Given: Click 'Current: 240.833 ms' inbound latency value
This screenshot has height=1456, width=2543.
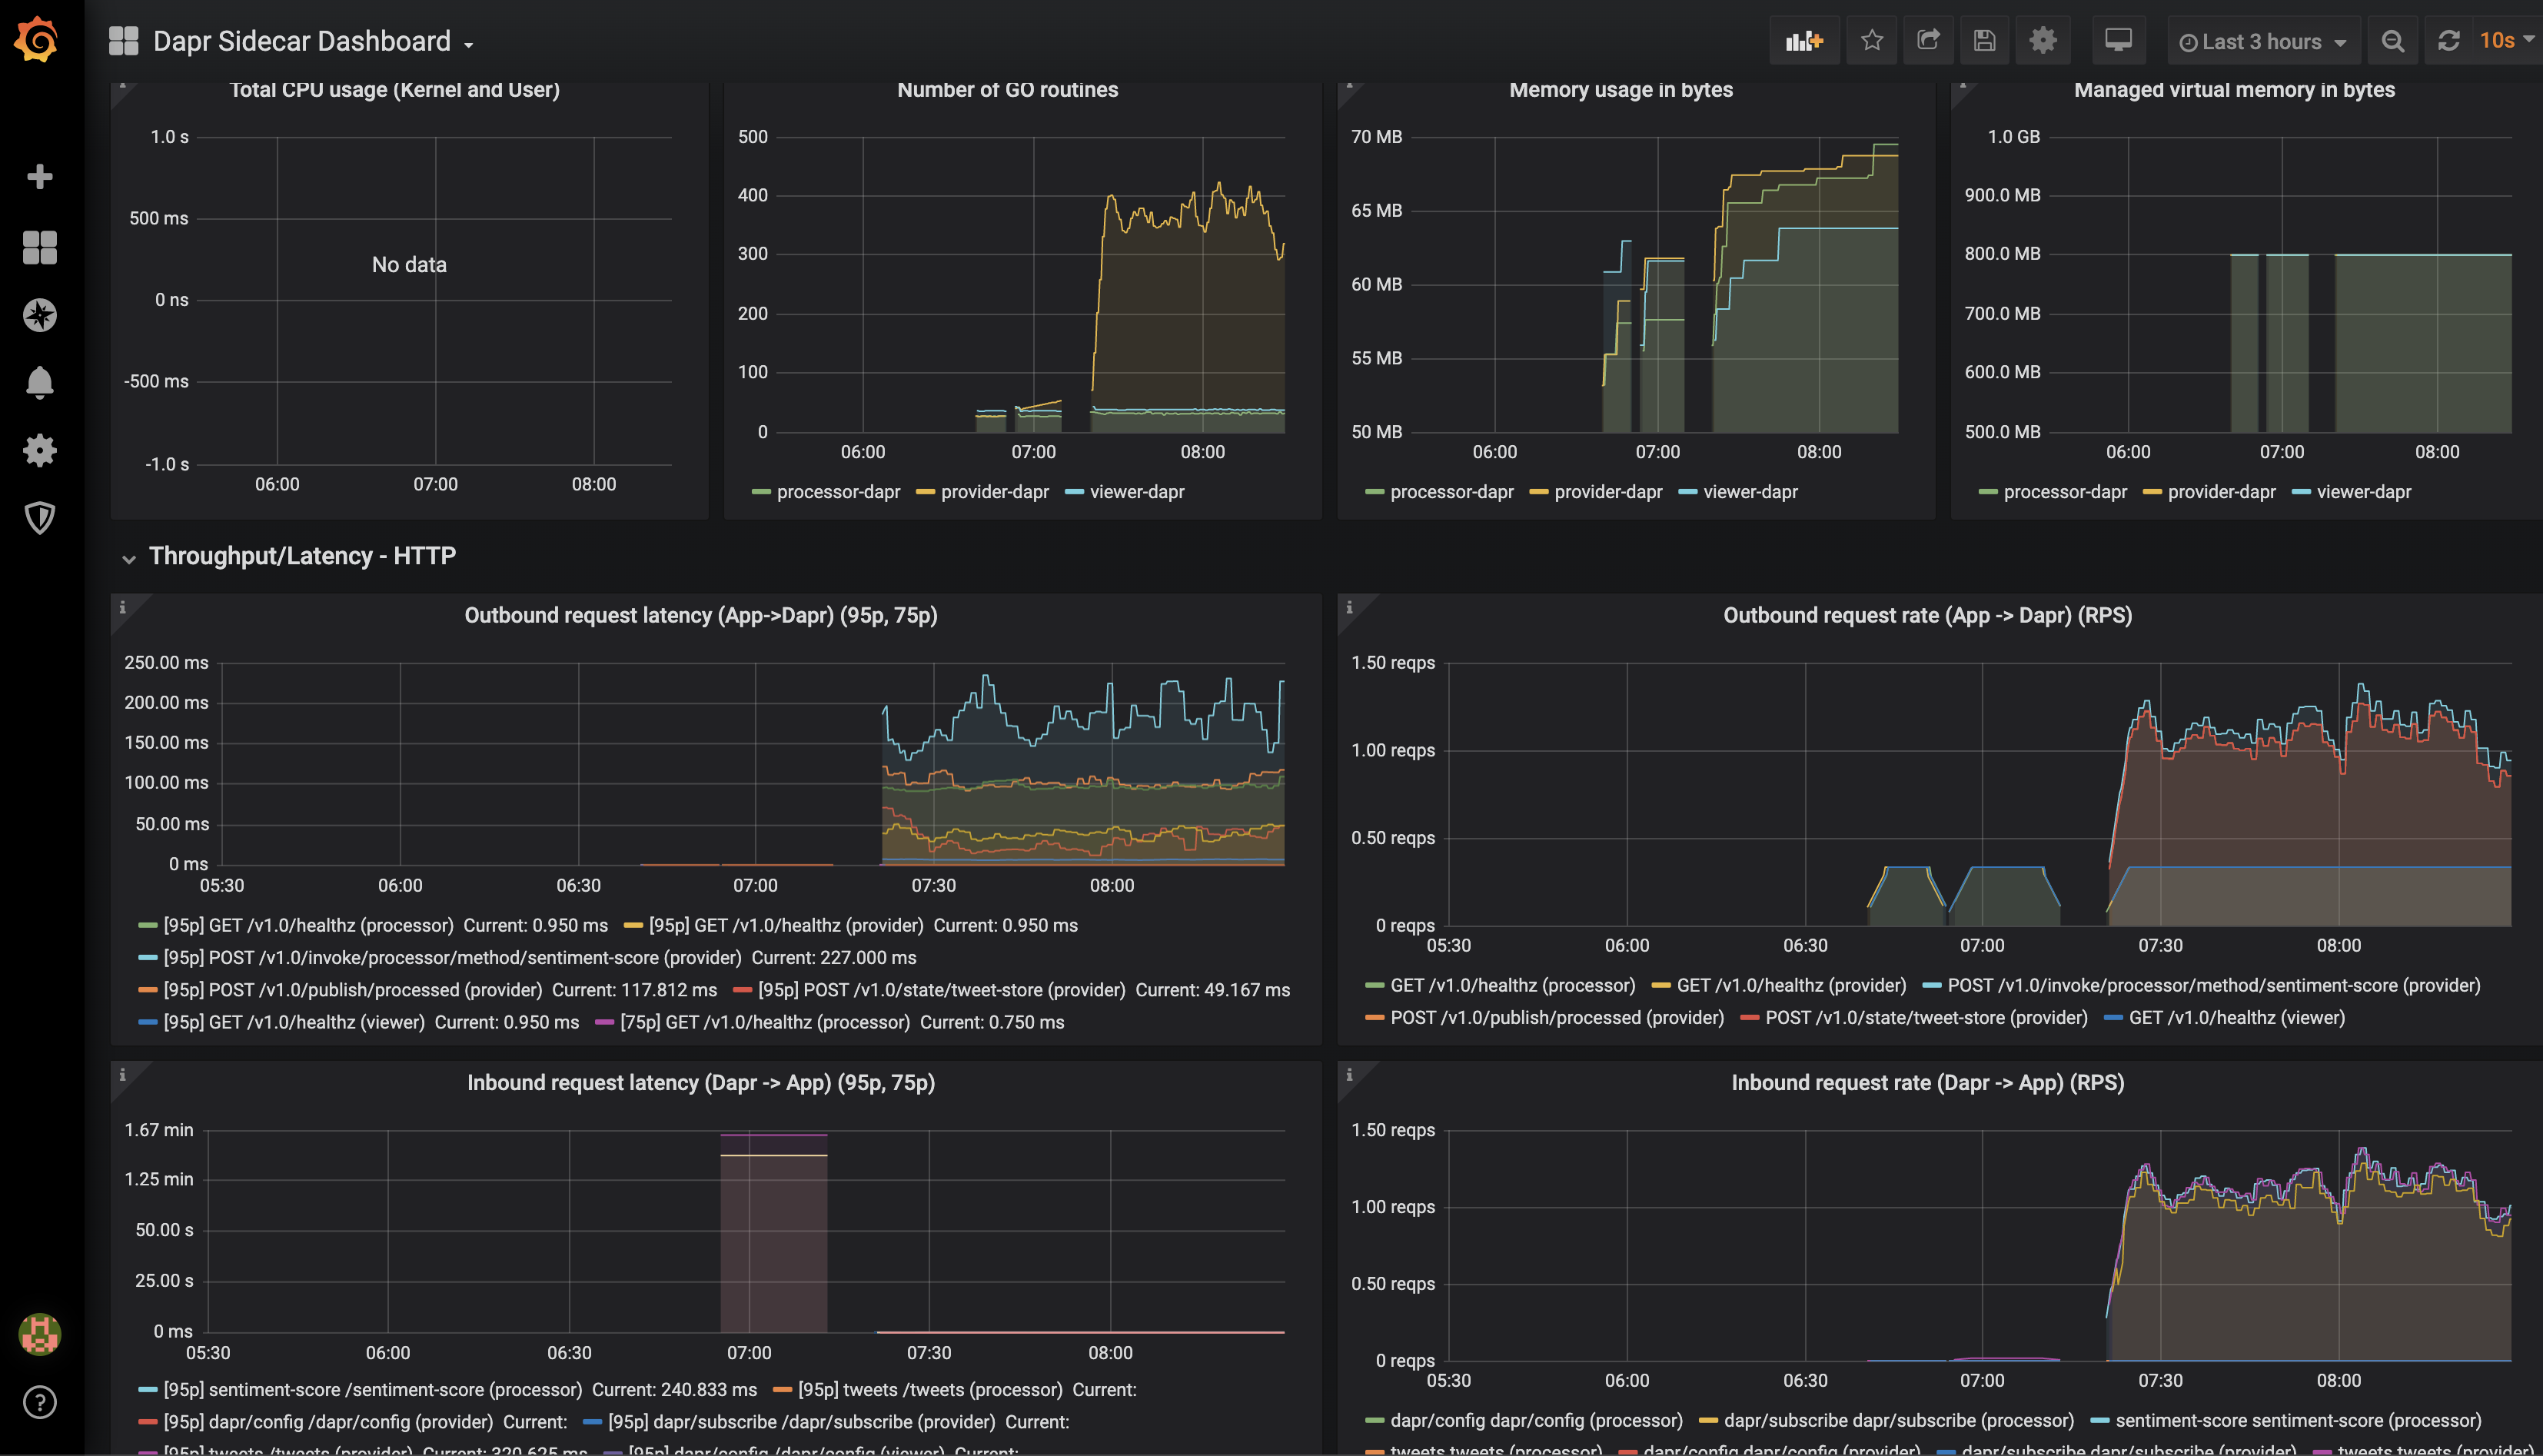Looking at the screenshot, I should click(674, 1390).
